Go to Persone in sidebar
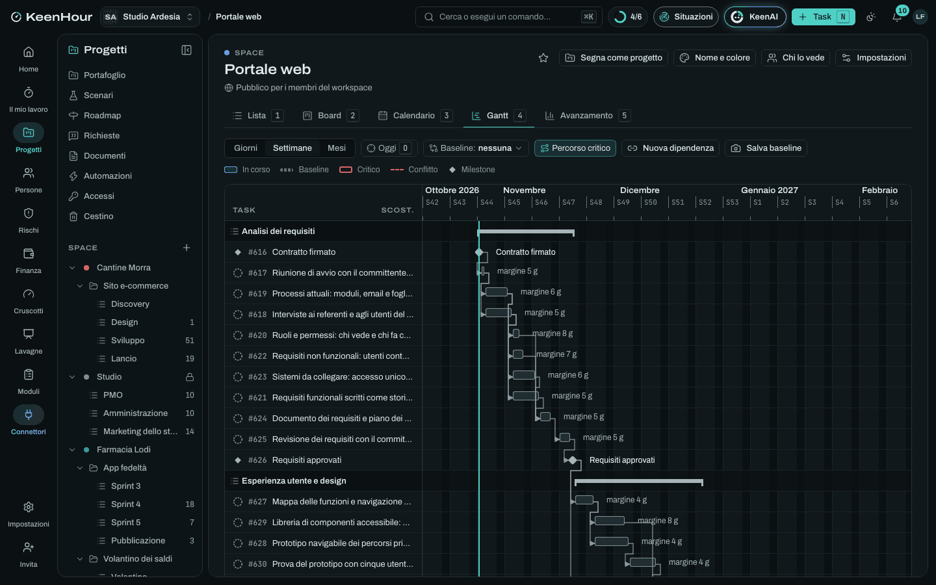 point(29,180)
